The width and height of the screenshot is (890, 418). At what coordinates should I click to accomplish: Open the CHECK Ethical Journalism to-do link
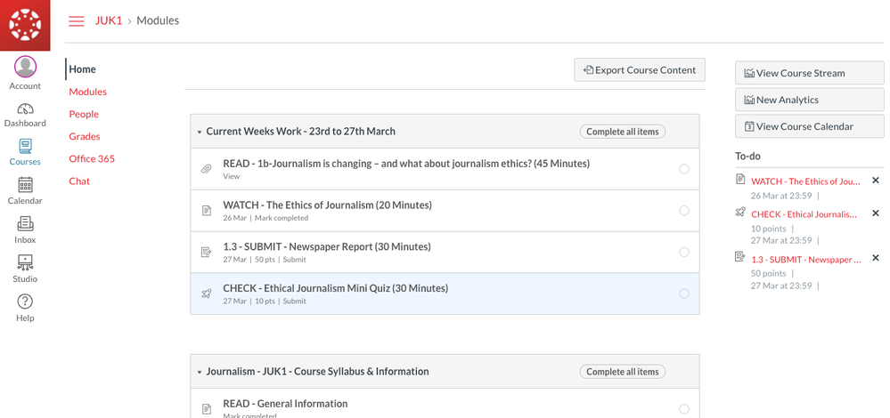click(x=804, y=214)
